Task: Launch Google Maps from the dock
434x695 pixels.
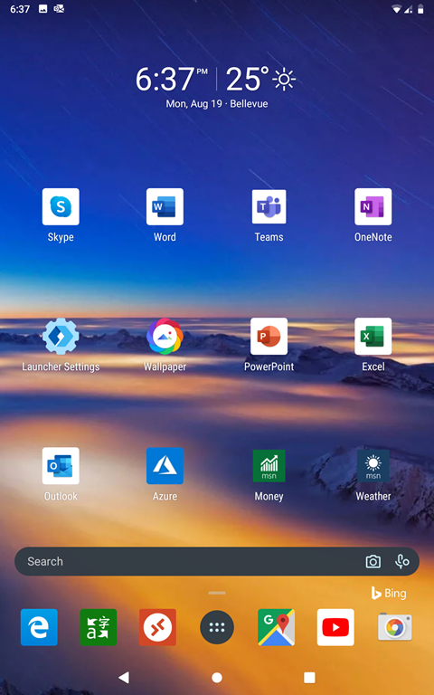Action: tap(277, 627)
